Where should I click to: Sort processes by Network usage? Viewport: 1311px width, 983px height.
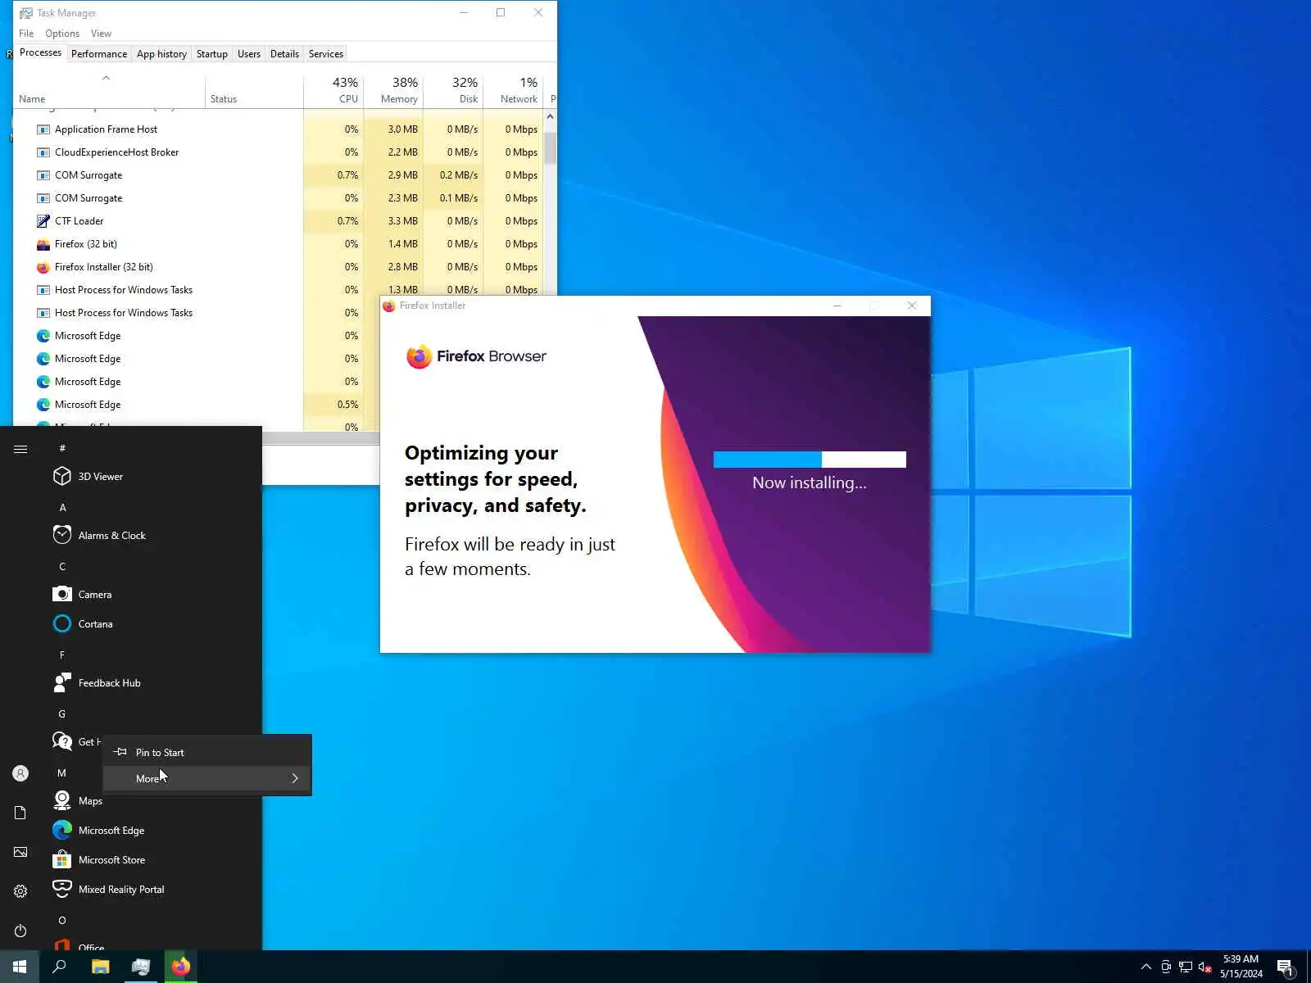[513, 91]
